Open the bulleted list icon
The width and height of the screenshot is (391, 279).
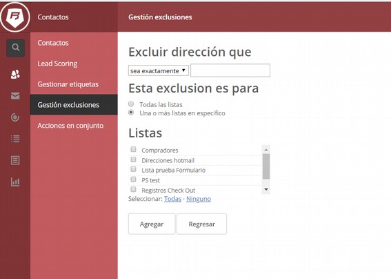(15, 139)
